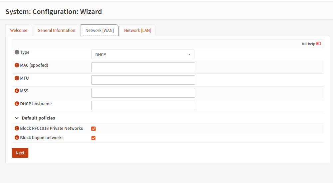Screen dimensions: 333x183
Task: Click into the MTU input box
Action: click(143, 80)
